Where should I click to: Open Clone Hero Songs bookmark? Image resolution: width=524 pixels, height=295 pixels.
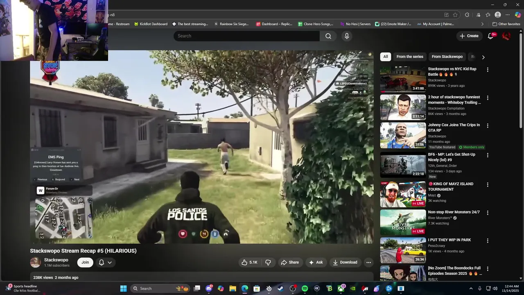click(x=316, y=24)
